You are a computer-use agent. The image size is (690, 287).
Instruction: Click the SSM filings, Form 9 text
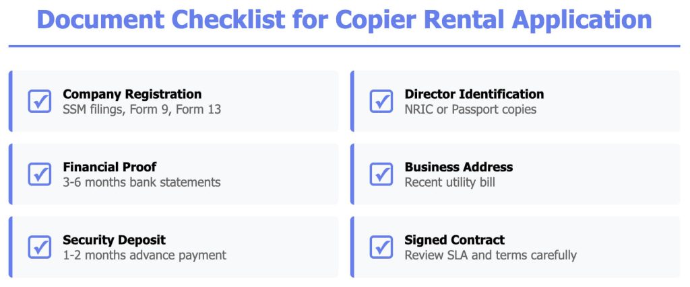(142, 109)
